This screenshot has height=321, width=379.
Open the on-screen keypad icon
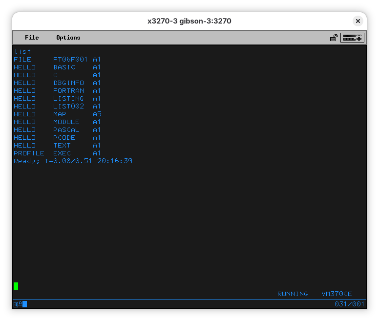[x=352, y=38]
